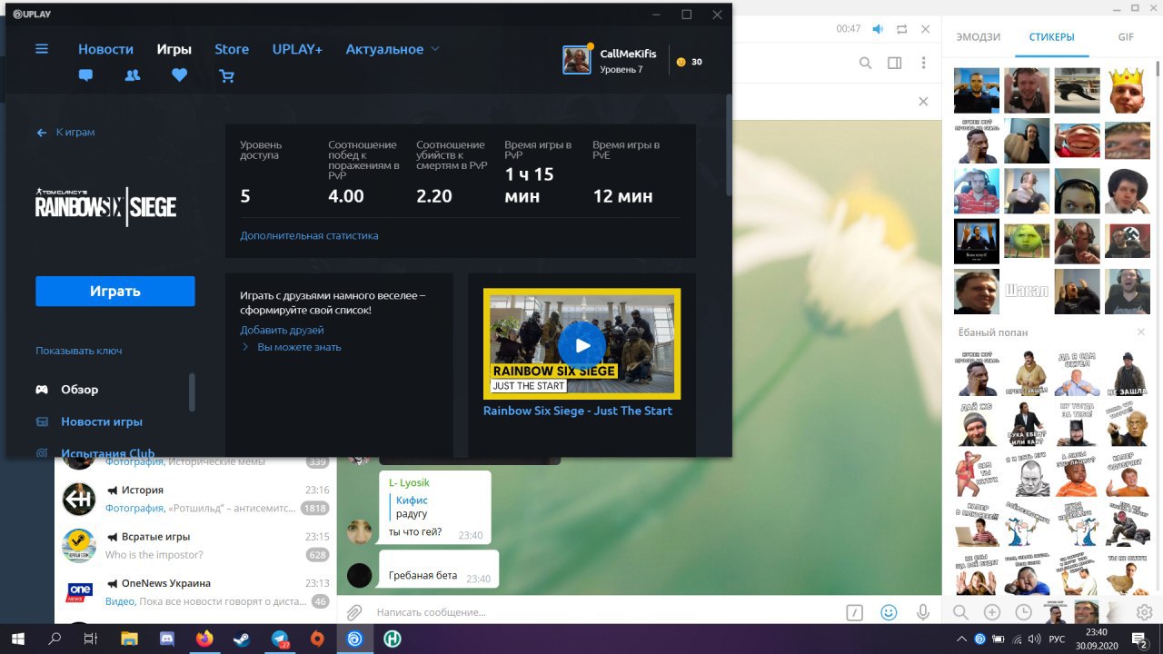Viewport: 1163px width, 654px height.
Task: Show recent stickers clock icon
Action: pyautogui.click(x=1023, y=612)
